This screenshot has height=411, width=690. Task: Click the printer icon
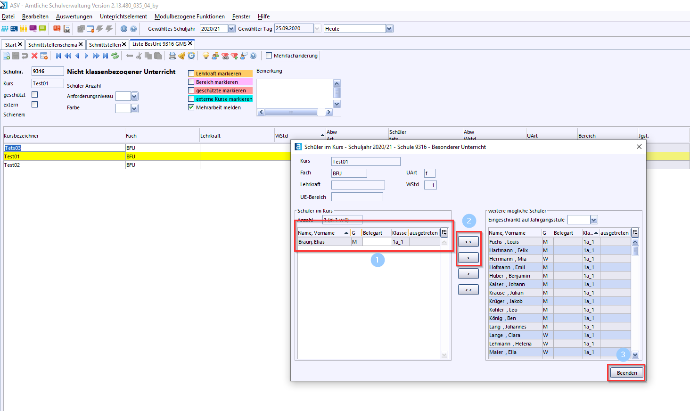tap(172, 56)
